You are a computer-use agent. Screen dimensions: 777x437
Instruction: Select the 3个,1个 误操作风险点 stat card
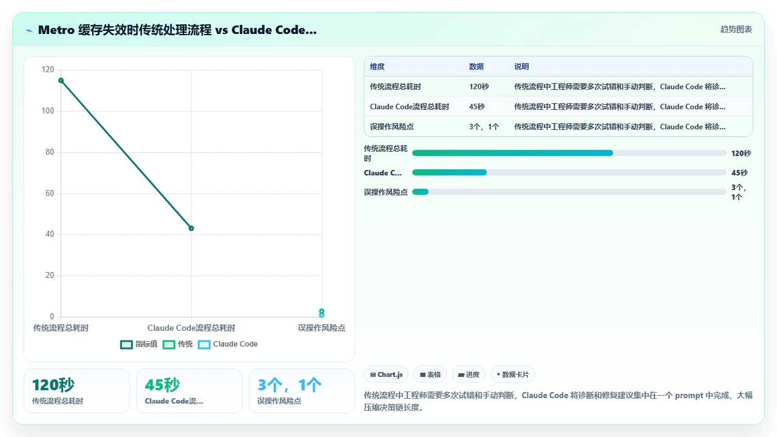pyautogui.click(x=302, y=391)
